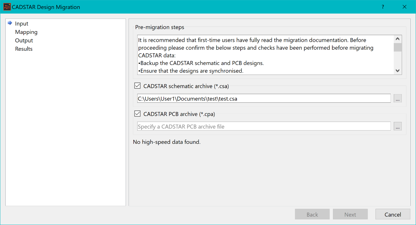Select the Mapping step in sidebar
416x225 pixels.
[x=26, y=32]
